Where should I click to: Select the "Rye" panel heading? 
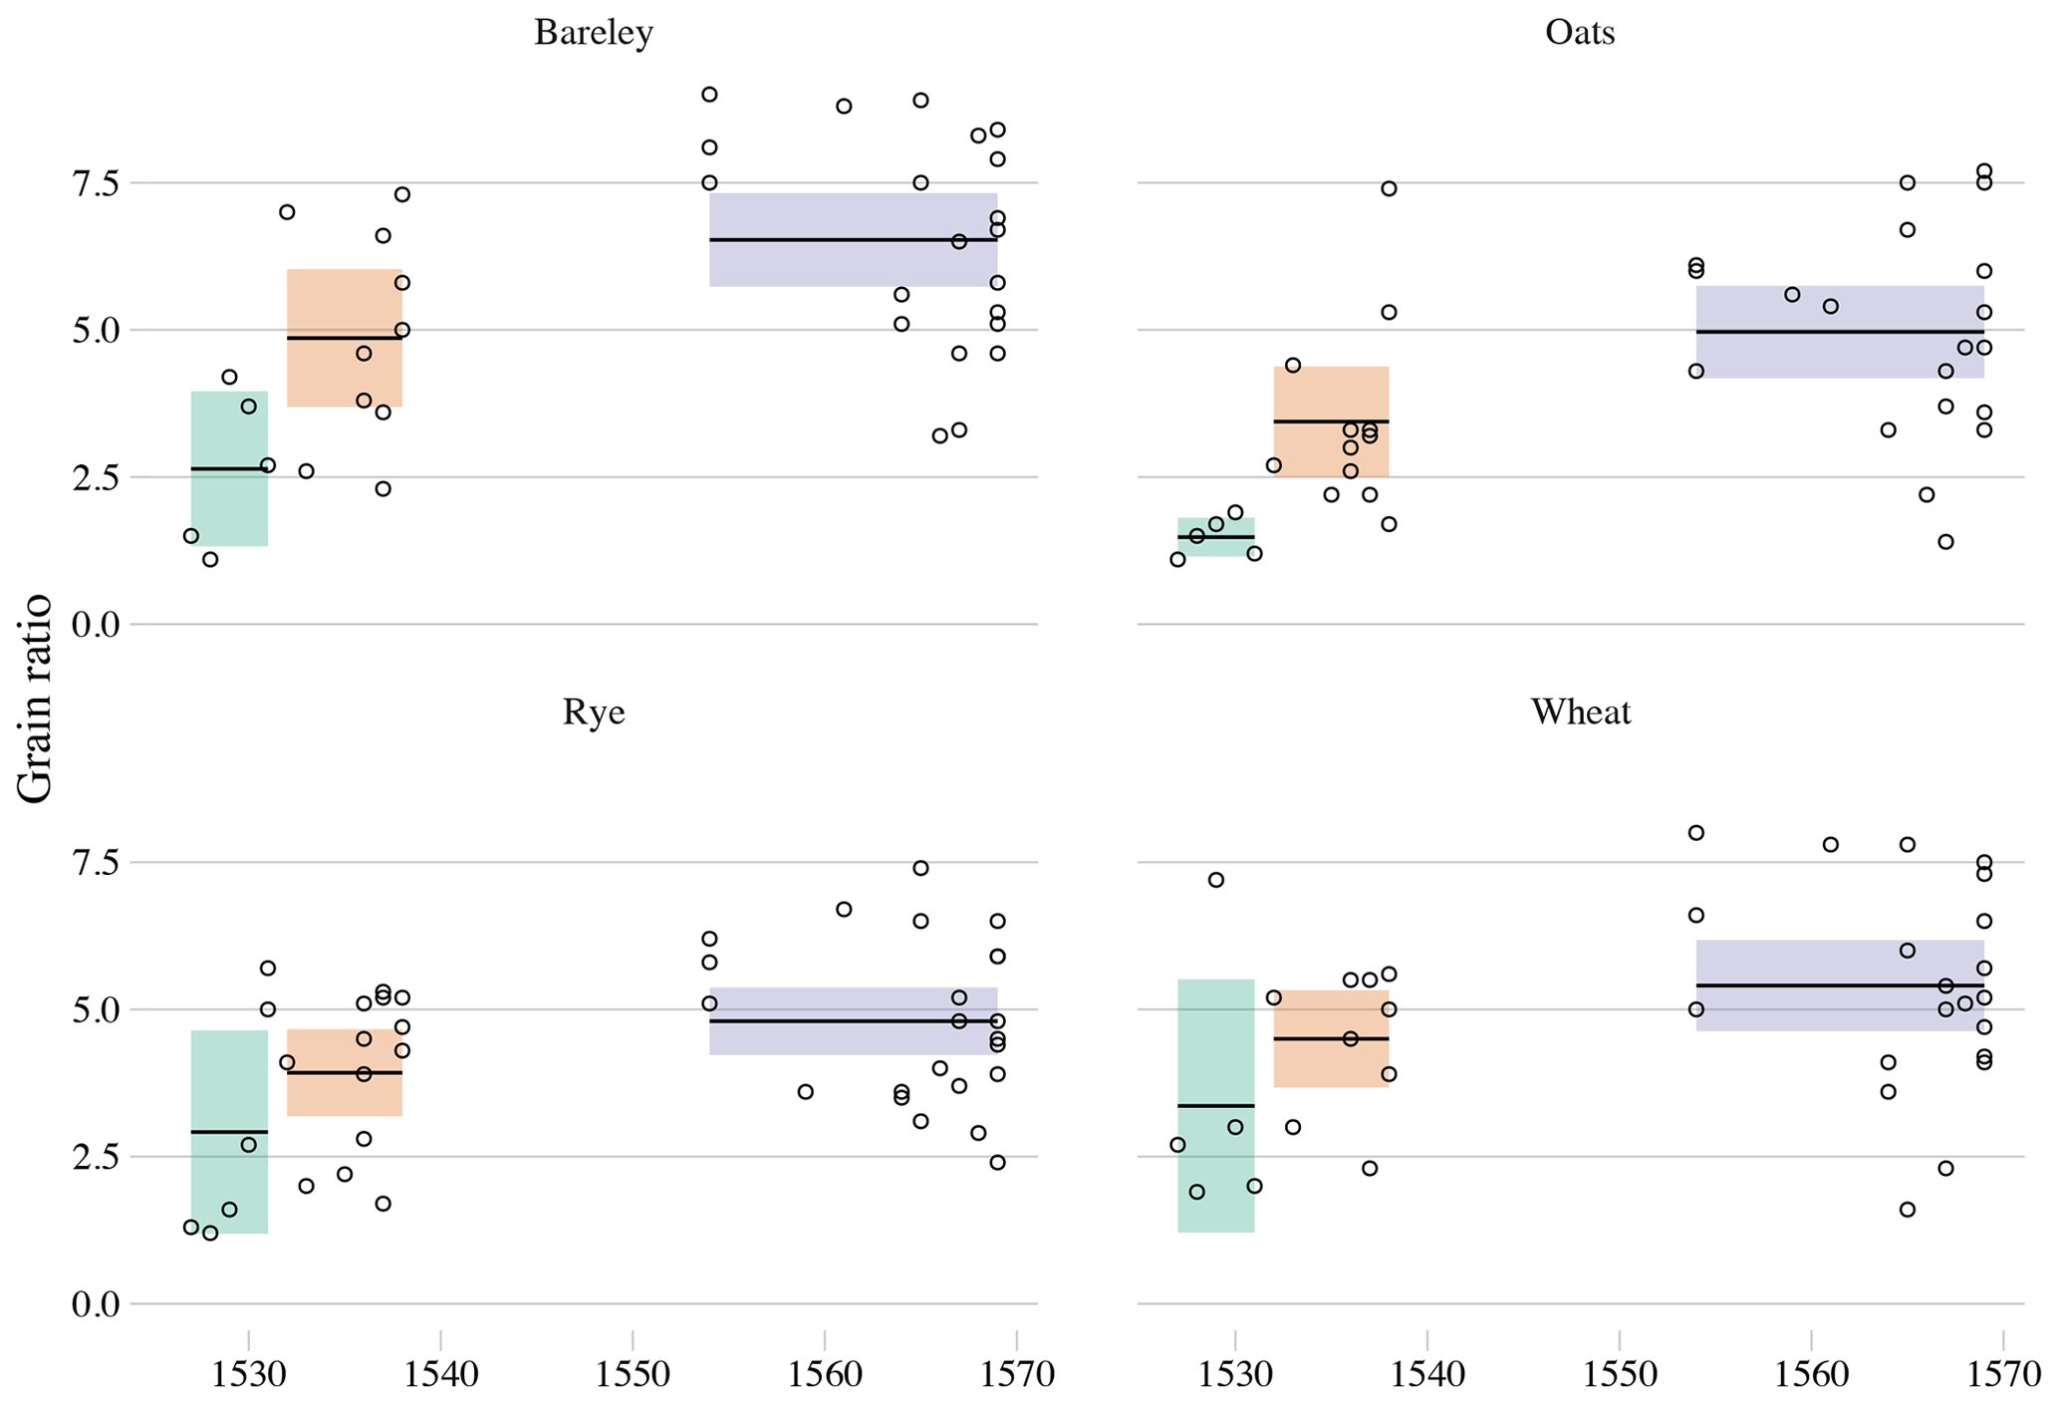pos(594,712)
